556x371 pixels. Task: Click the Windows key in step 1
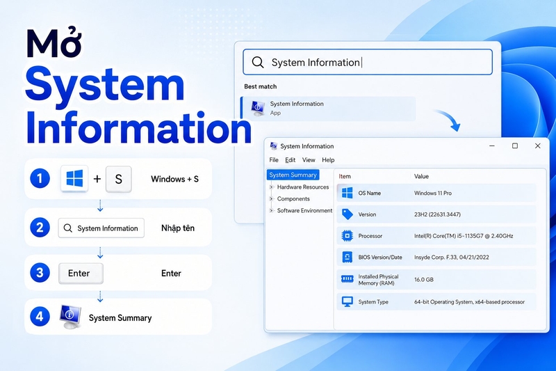[74, 179]
